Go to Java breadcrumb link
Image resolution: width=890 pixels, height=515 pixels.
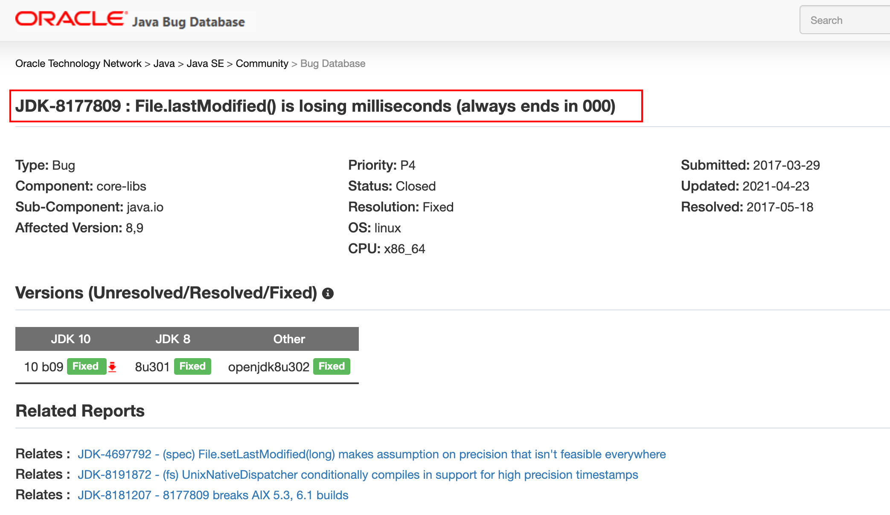(164, 64)
